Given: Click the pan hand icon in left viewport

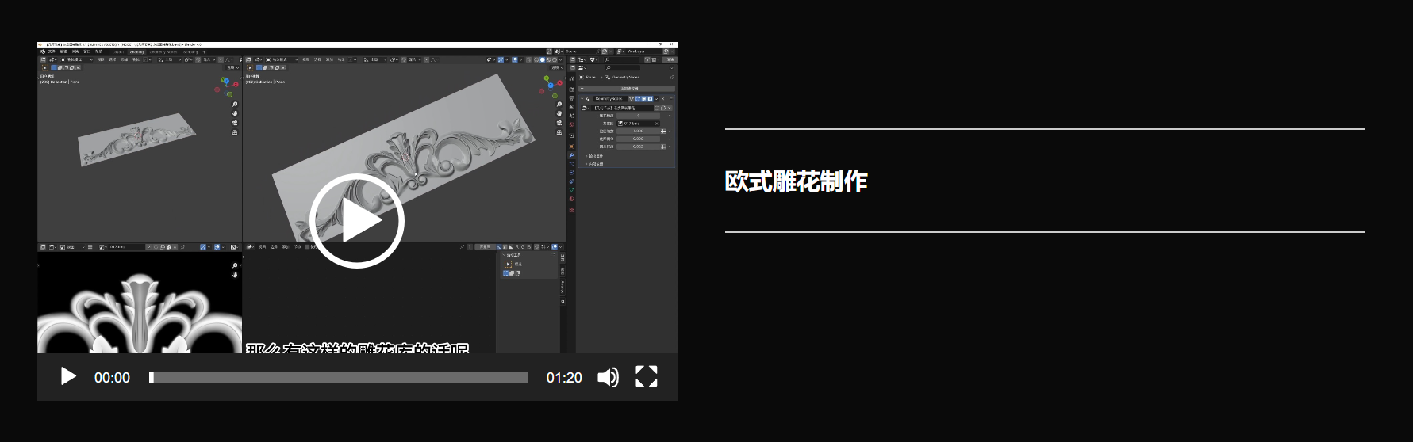Looking at the screenshot, I should [235, 114].
